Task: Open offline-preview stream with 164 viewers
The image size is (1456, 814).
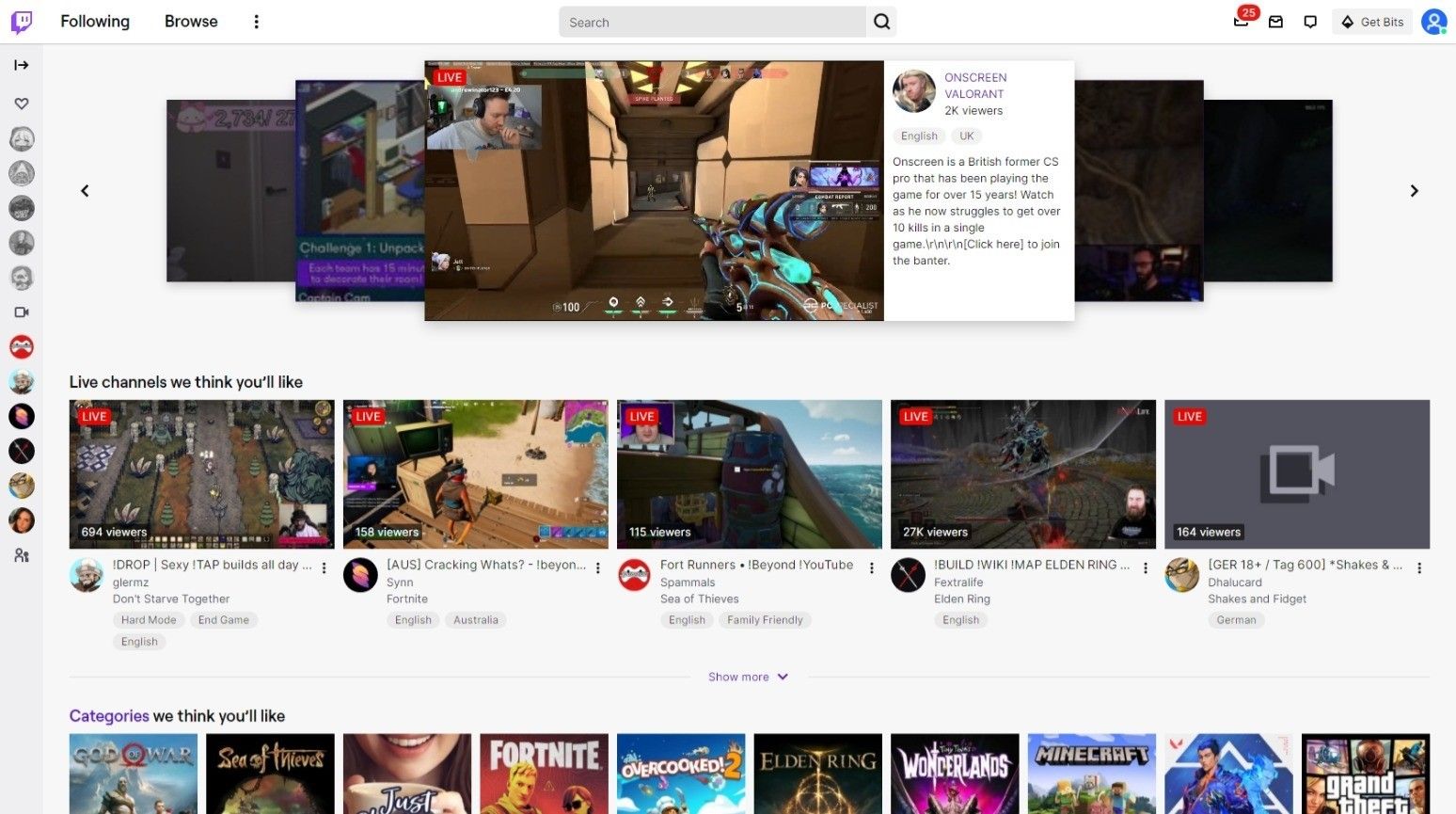Action: tap(1297, 474)
